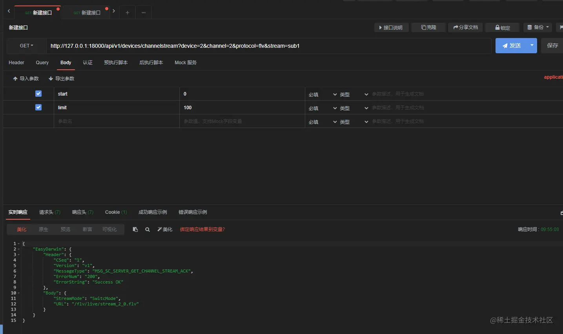Open the Cookie (1) tab
The width and height of the screenshot is (563, 334).
click(116, 212)
